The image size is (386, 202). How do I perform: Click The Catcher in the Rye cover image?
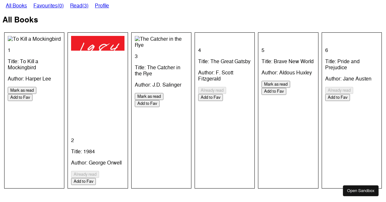(158, 42)
